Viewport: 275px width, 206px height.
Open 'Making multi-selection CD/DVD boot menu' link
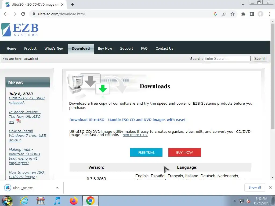pos(24,156)
